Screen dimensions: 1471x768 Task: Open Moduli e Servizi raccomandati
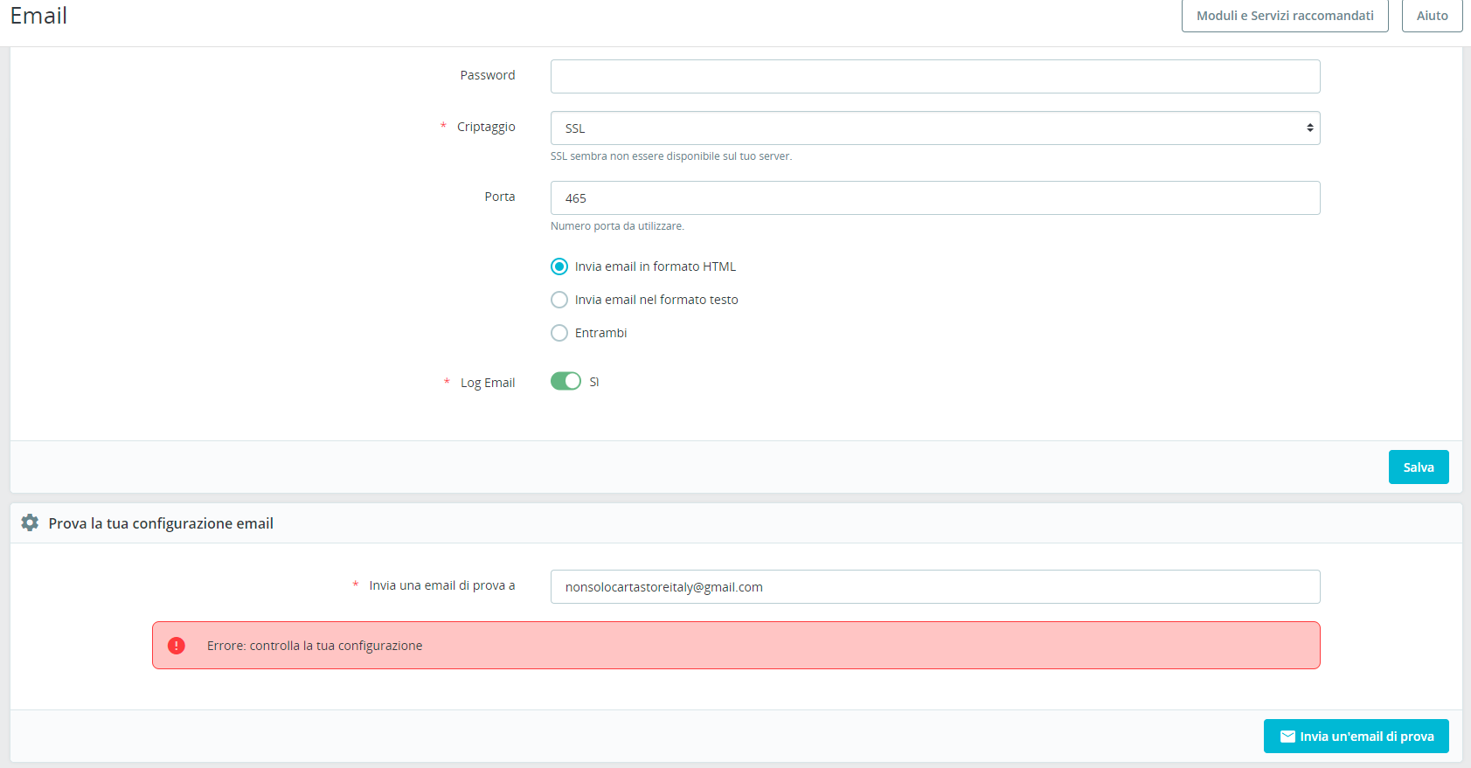(x=1285, y=16)
